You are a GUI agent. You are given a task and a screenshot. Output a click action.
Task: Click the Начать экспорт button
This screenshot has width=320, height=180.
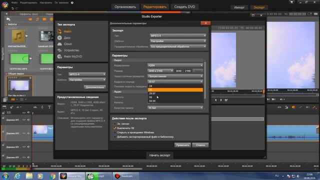[x=159, y=155]
